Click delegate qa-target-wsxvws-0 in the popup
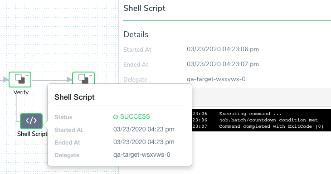The height and width of the screenshot is (174, 331). (141, 155)
